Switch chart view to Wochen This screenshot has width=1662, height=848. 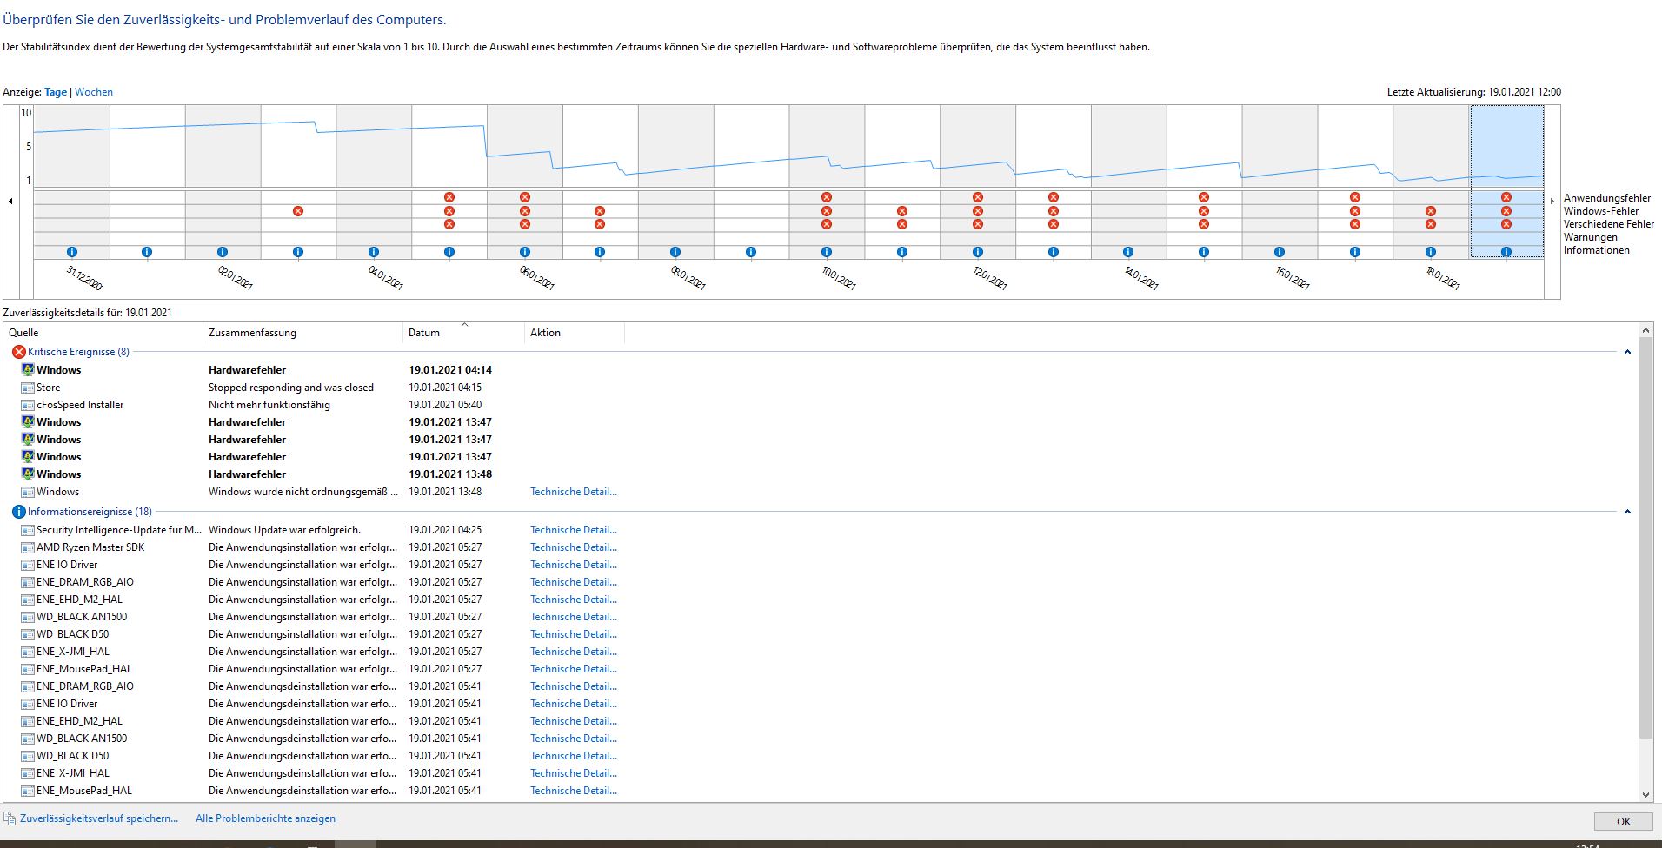pos(94,92)
